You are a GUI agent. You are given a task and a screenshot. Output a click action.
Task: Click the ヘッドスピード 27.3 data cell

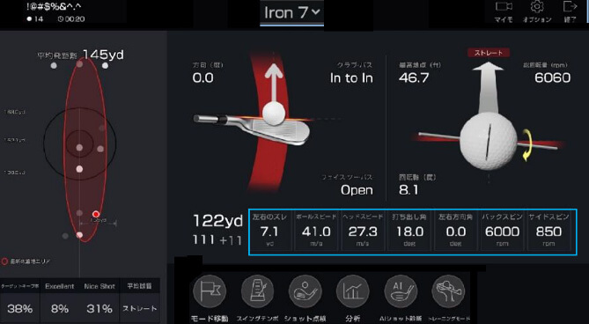tap(363, 231)
